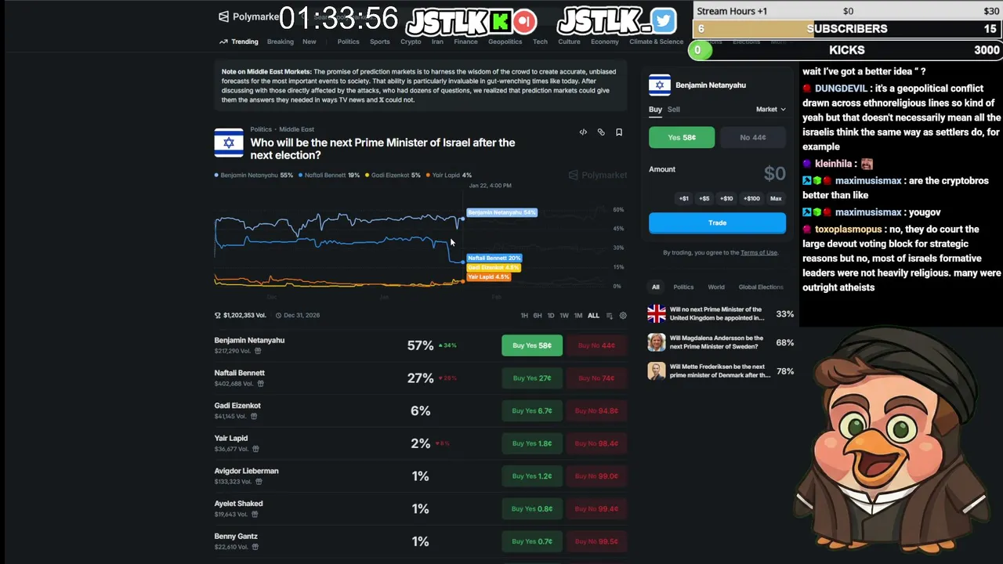This screenshot has height=564, width=1003.
Task: Open chart settings gear icon
Action: [623, 316]
